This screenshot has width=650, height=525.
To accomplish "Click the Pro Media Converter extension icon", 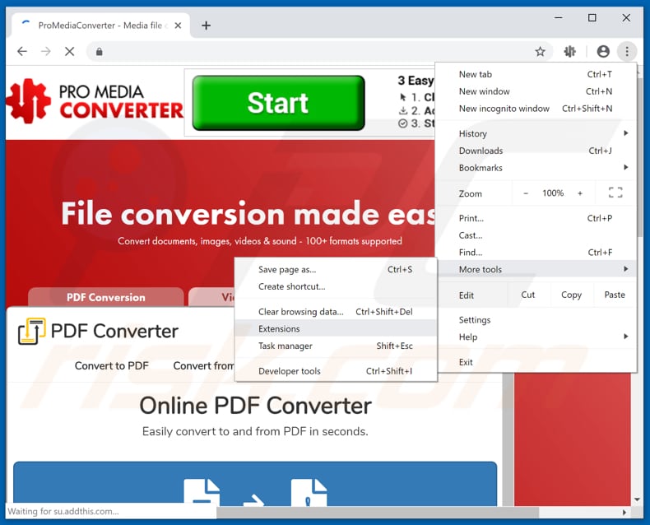I will (x=569, y=51).
